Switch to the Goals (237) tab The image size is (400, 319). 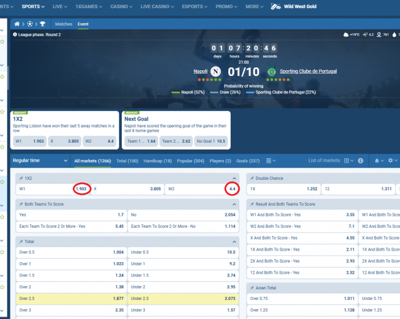tap(248, 161)
